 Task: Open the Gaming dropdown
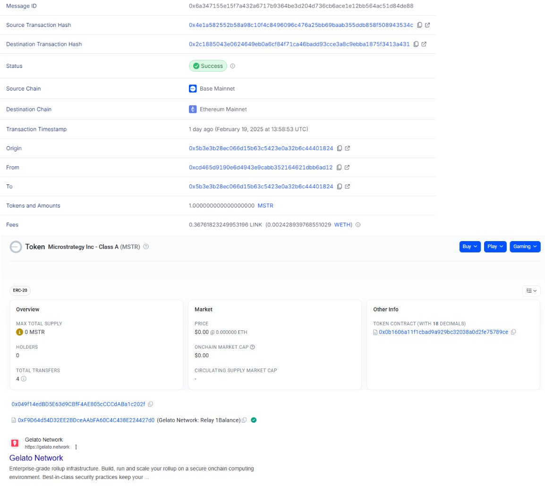click(x=525, y=246)
